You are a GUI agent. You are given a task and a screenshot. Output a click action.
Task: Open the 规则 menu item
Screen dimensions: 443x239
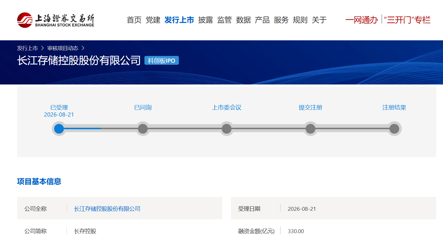click(300, 20)
